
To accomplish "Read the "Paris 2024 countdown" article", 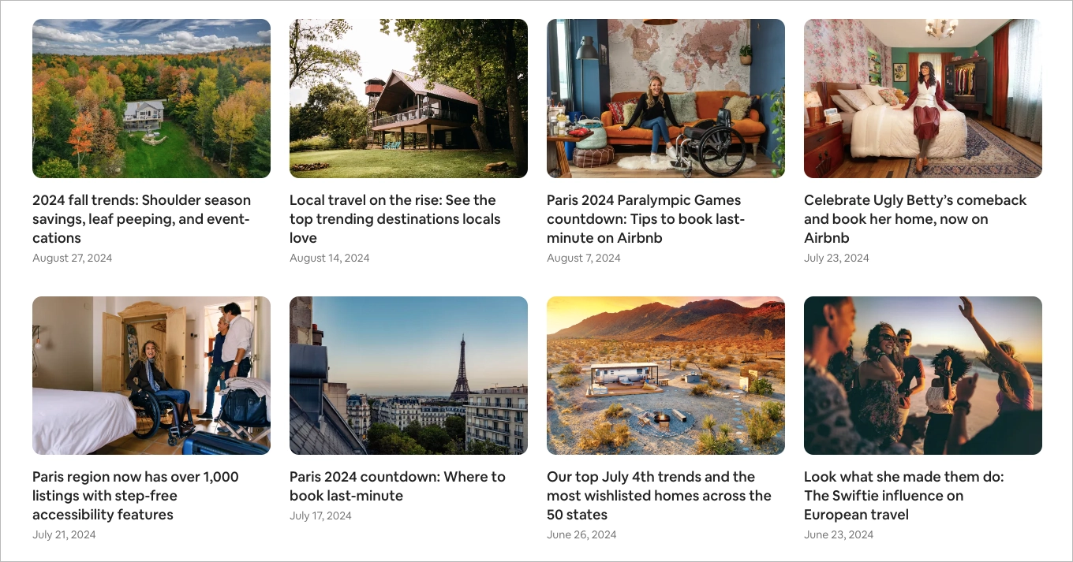I will (397, 486).
